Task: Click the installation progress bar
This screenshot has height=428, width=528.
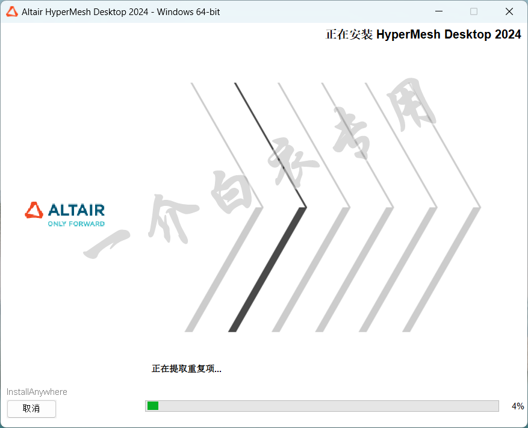Action: (322, 406)
